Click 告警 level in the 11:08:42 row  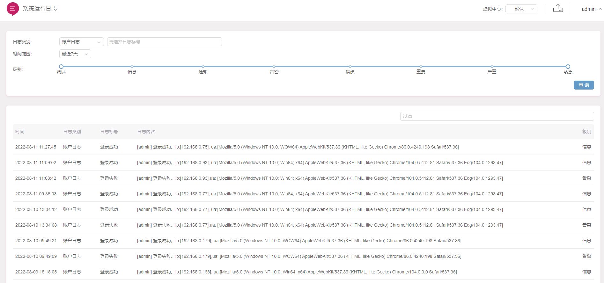587,178
